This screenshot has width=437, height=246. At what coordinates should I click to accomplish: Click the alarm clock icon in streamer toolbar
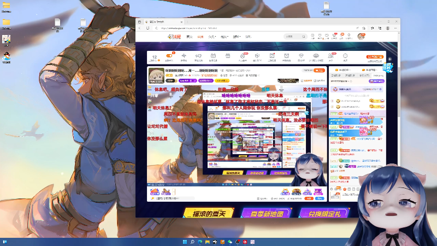[286, 56]
